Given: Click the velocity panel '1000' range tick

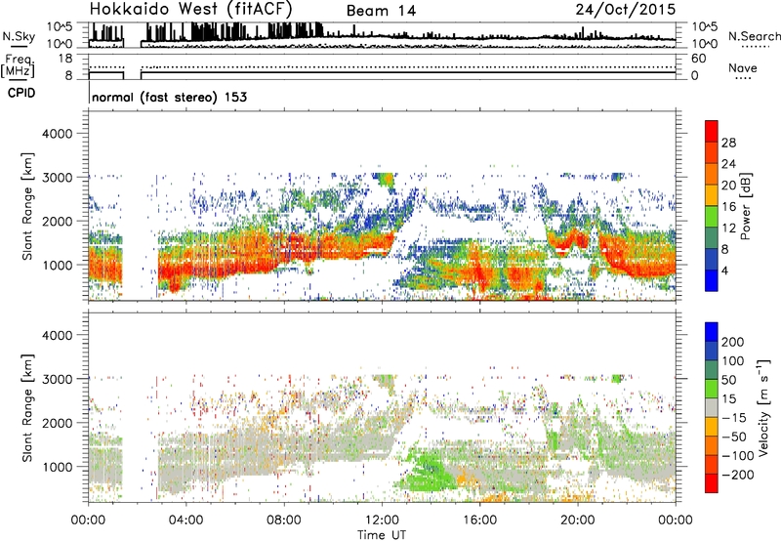Looking at the screenshot, I should click(x=58, y=467).
